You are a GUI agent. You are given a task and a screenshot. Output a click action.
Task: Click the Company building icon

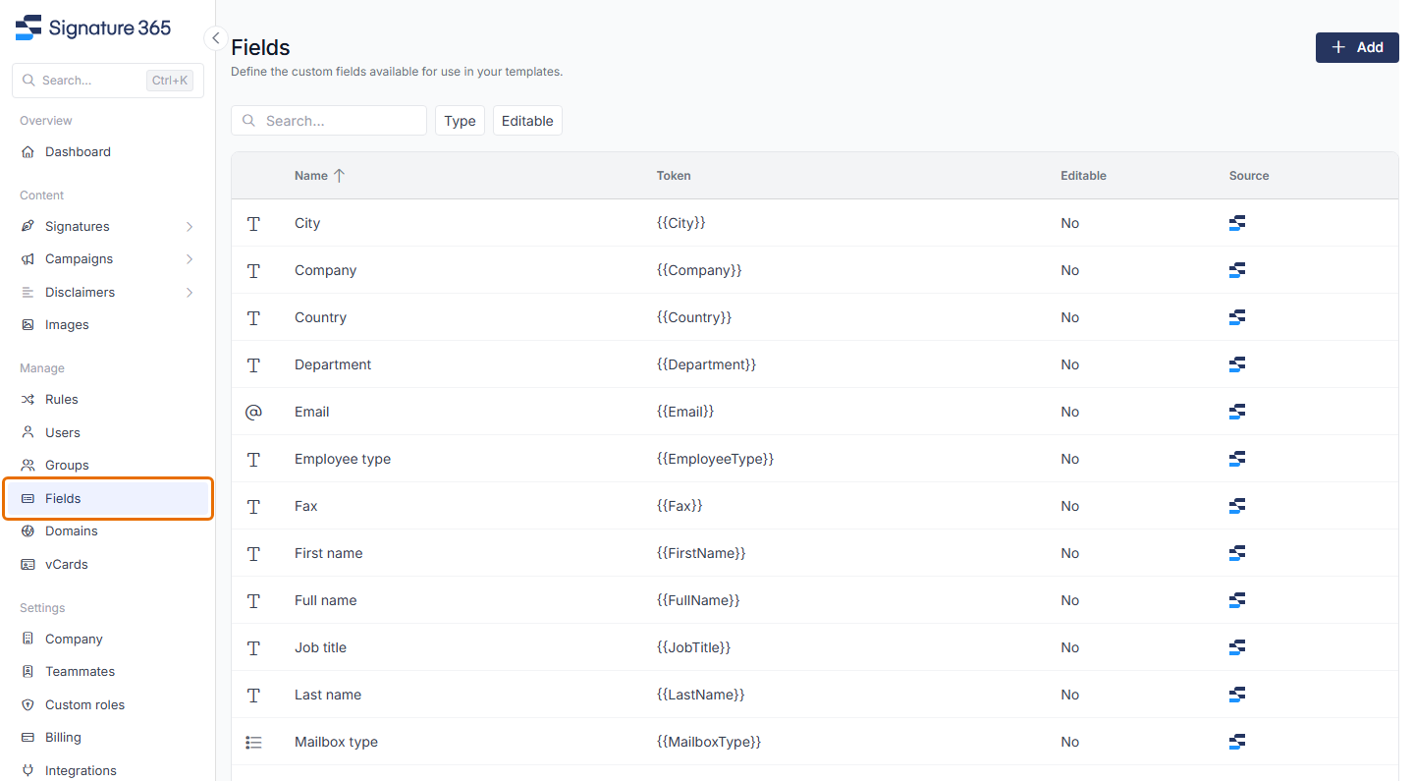click(27, 640)
